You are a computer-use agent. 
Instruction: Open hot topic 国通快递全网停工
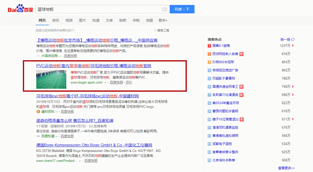coord(225,87)
